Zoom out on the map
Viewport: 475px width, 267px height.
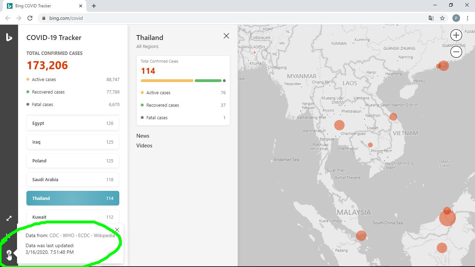pyautogui.click(x=456, y=52)
